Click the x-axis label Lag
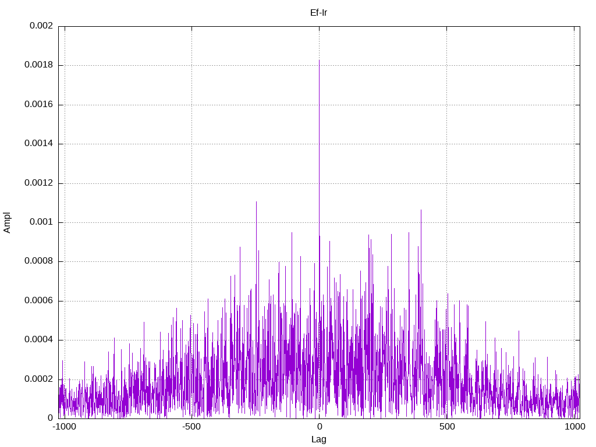 pos(318,439)
